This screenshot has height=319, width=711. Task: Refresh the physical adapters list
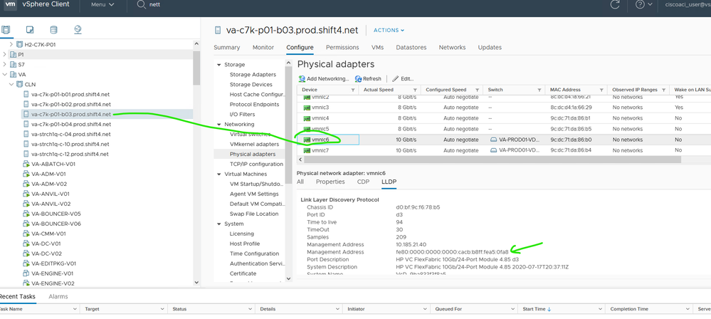(x=368, y=78)
